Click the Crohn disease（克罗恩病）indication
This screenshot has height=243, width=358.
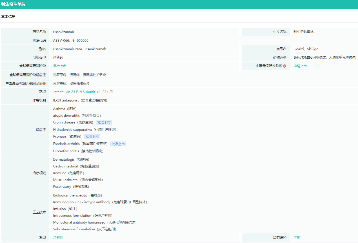pyautogui.click(x=73, y=122)
